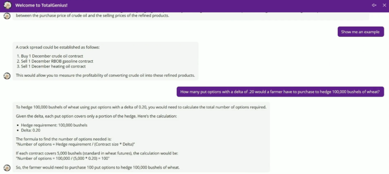Click the "Show me an example" message bubble

[x=361, y=32]
